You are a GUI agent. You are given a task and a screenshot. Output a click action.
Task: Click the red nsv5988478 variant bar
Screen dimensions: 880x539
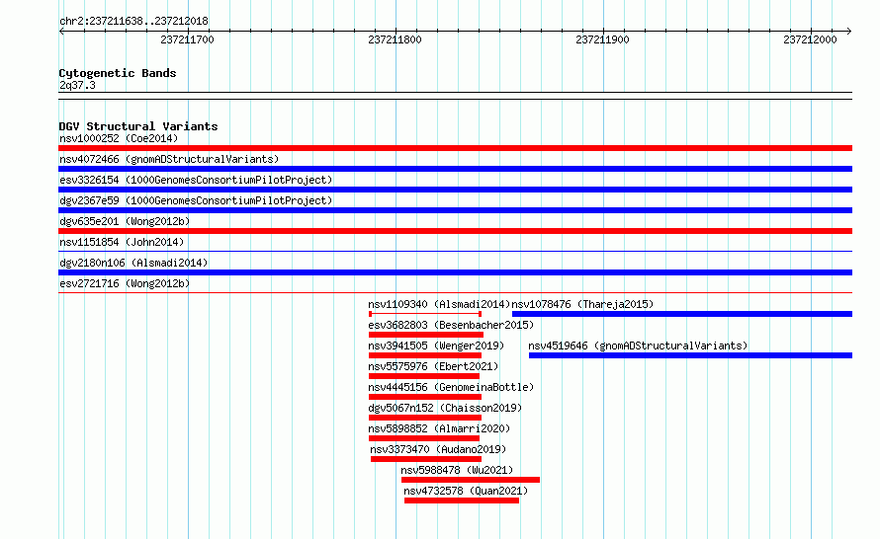[x=471, y=480]
